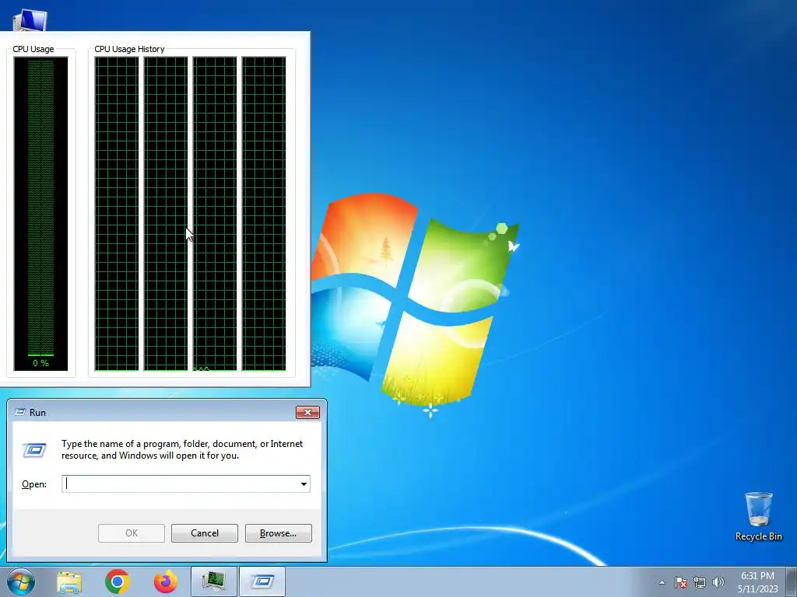Launch Windows Explorer from the taskbar

(69, 581)
